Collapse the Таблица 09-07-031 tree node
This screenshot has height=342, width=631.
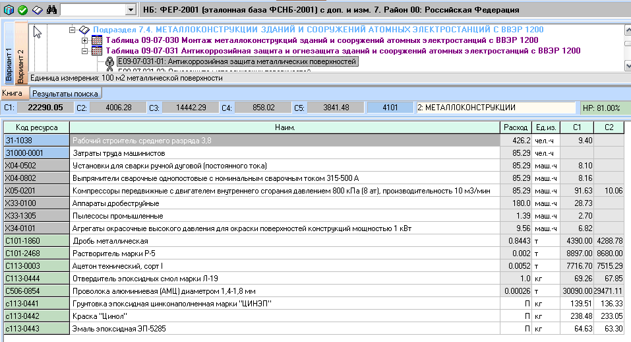[x=84, y=51]
